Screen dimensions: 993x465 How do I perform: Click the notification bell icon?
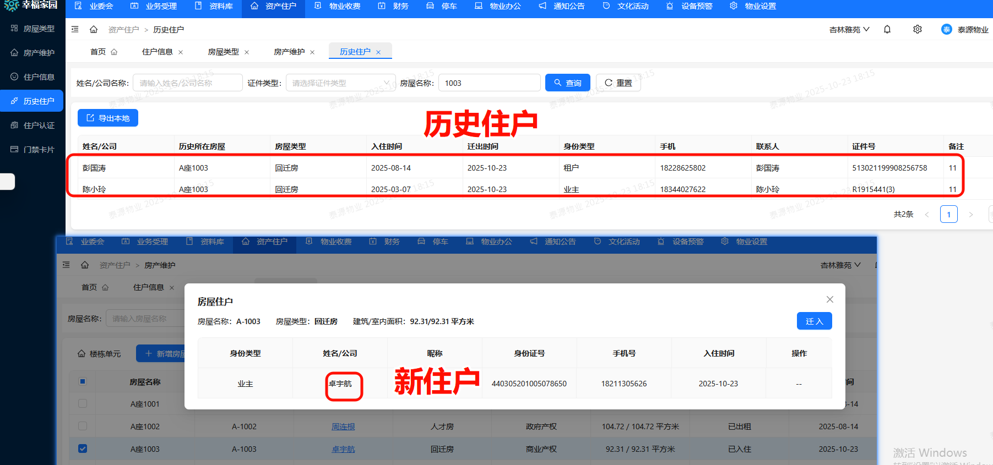coord(887,30)
